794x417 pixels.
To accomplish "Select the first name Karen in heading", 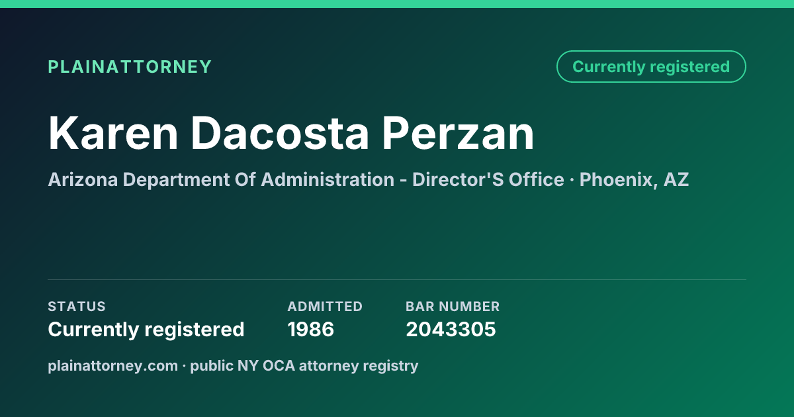I will point(114,133).
